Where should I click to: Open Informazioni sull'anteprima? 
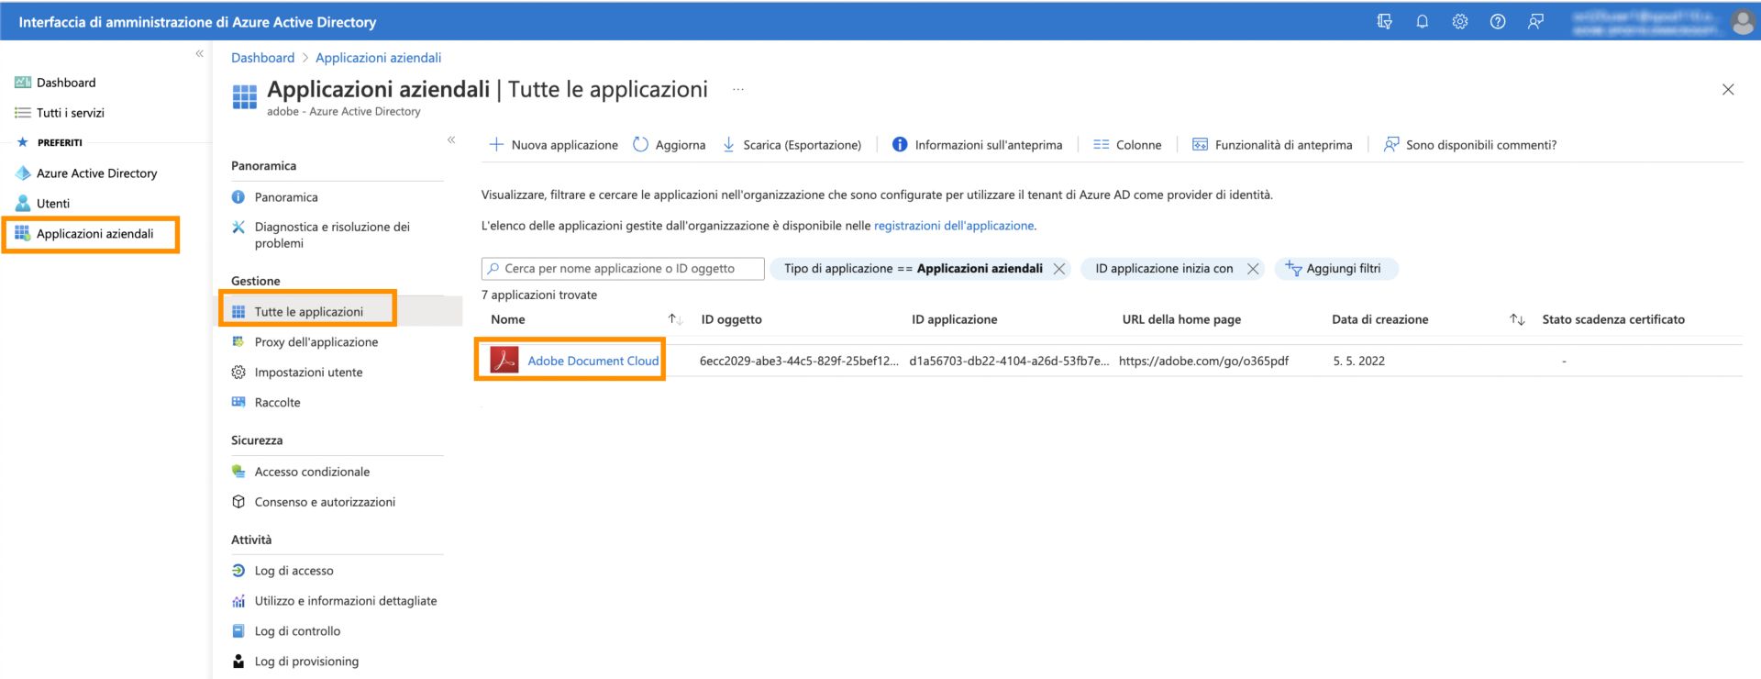click(x=978, y=145)
